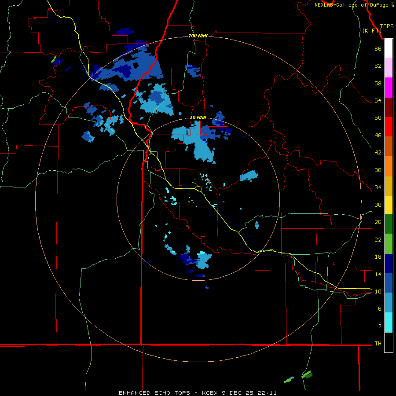Click the '58' legend value

[378, 83]
